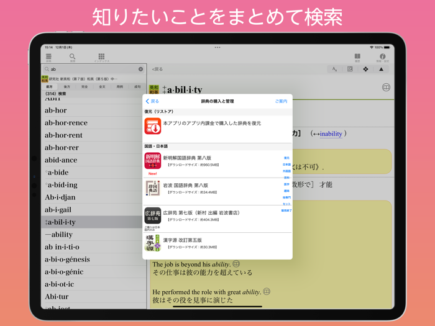This screenshot has width=435, height=326.
Task: Jump to 外国語 in the section index
Action: tap(286, 171)
